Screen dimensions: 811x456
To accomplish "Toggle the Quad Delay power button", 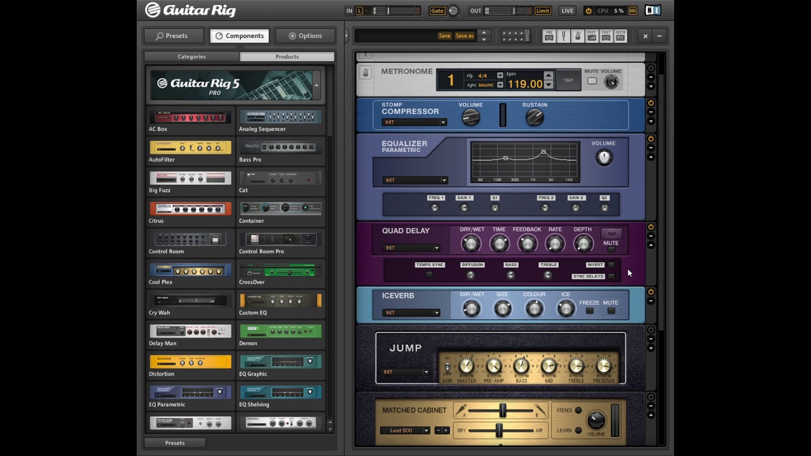I will (x=651, y=227).
